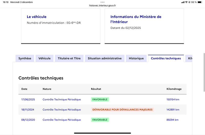Viewport: 205px width, 135px height.
Task: Open the Synthèse tab
Action: point(25,58)
